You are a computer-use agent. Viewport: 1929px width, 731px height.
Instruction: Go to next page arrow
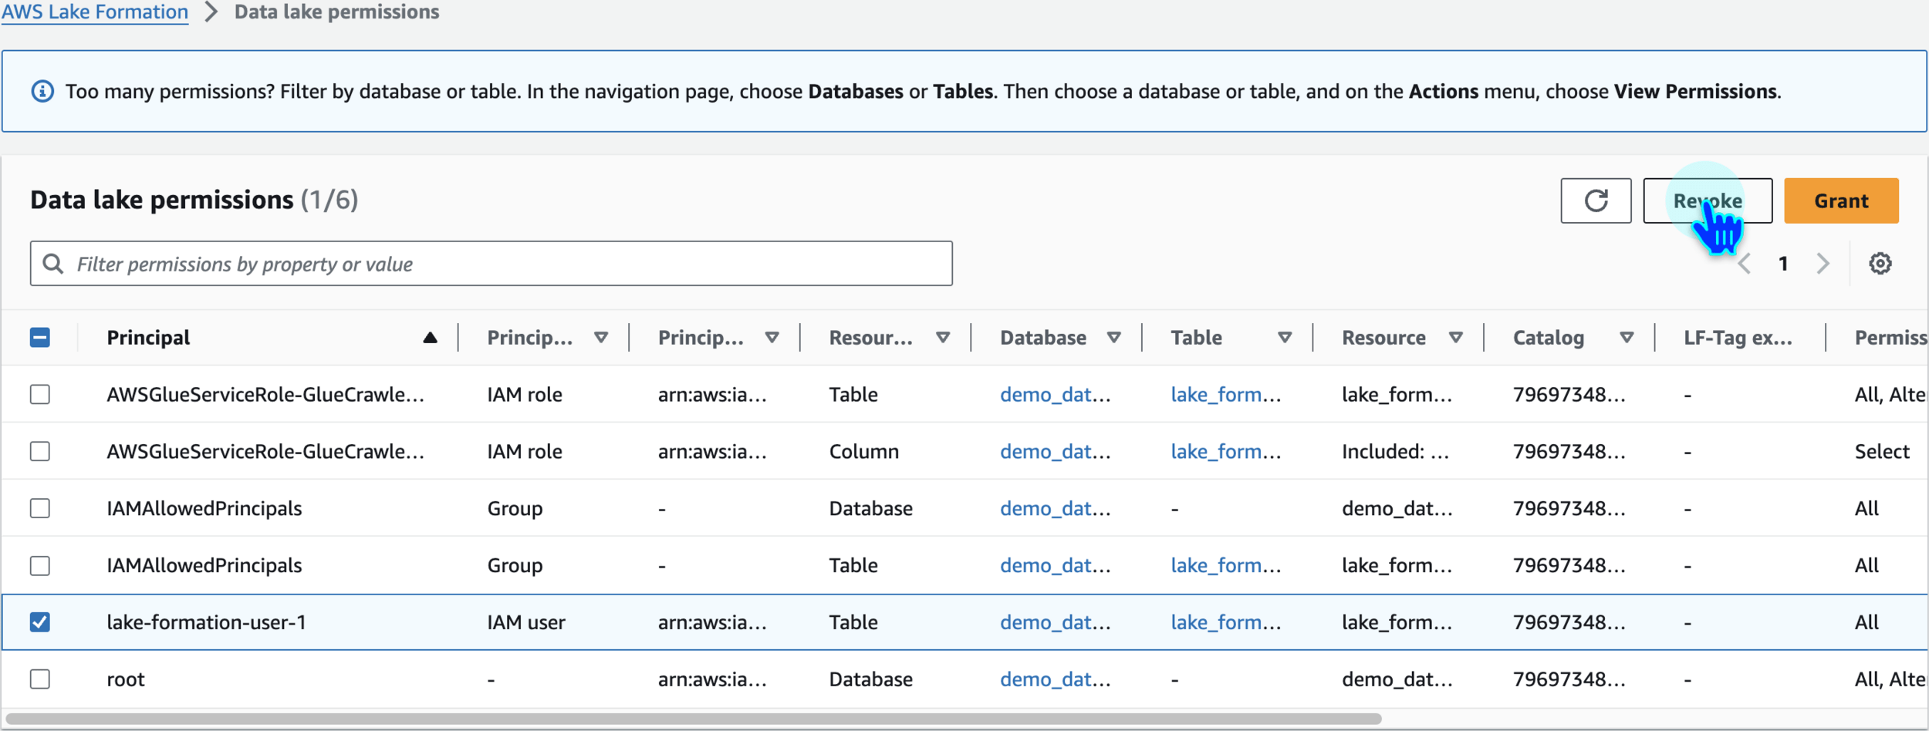1823,264
